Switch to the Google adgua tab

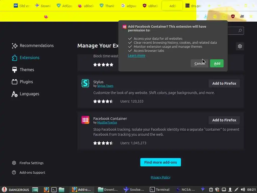(129, 6)
